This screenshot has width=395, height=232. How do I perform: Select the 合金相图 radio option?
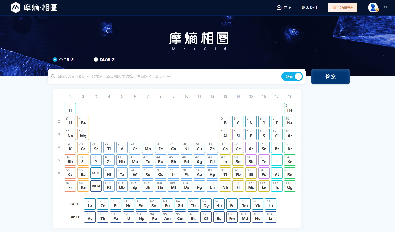[x=55, y=60]
